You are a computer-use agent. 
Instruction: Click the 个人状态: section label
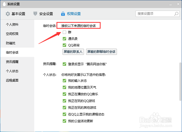point(50,75)
